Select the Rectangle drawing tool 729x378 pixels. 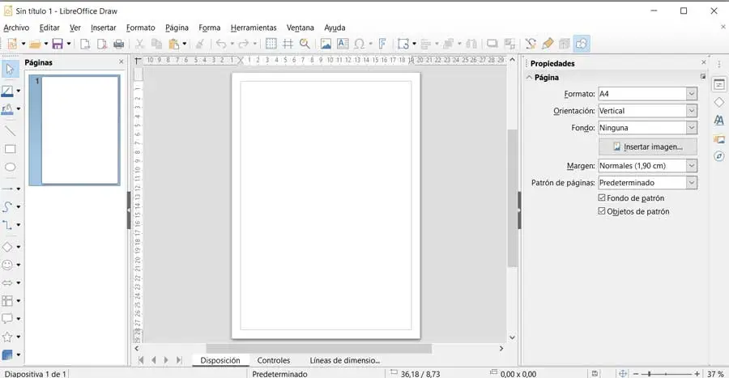pyautogui.click(x=11, y=149)
